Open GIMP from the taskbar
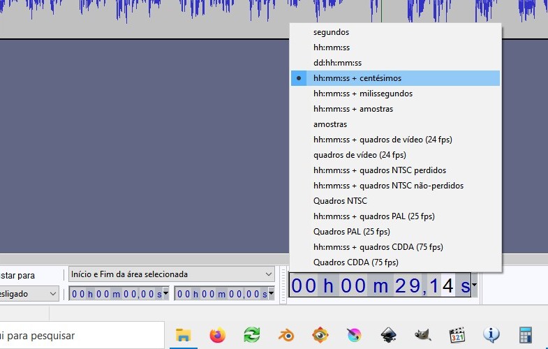 tap(423, 336)
